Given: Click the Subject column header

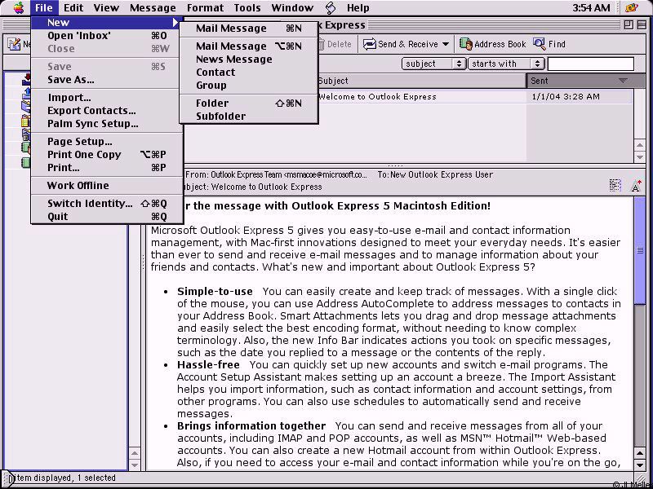Looking at the screenshot, I should pos(421,81).
